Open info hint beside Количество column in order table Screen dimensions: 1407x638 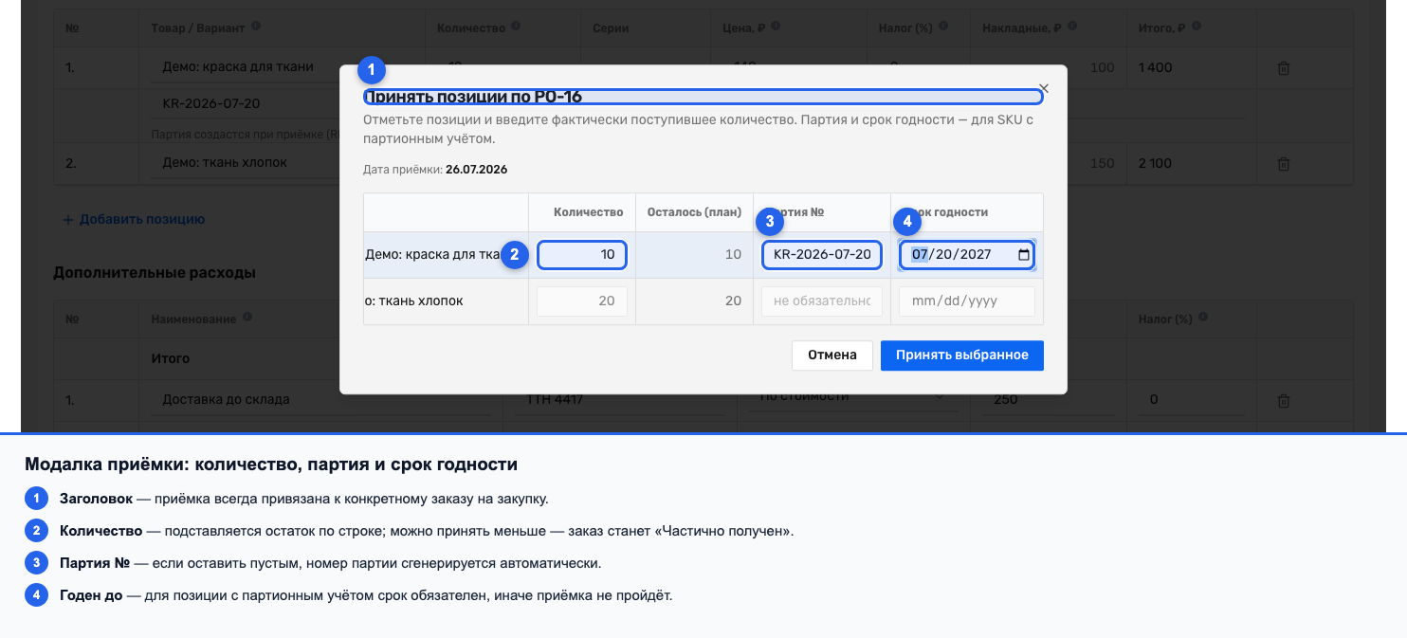tap(517, 27)
